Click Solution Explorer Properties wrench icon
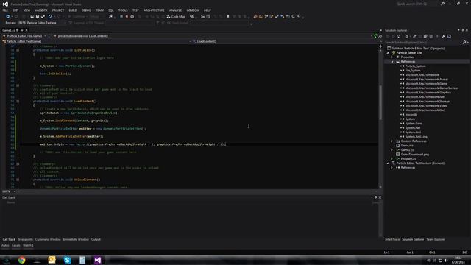Image resolution: width=471 pixels, height=265 pixels. click(x=443, y=36)
